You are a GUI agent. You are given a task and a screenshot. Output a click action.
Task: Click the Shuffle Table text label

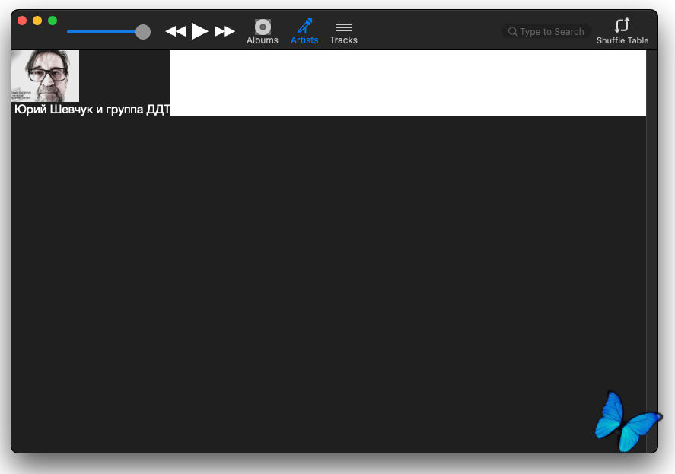tap(622, 41)
